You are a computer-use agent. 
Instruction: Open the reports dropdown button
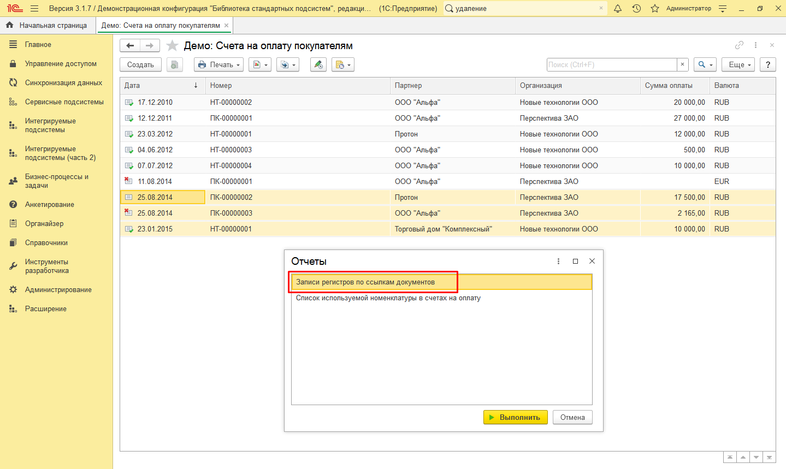260,64
